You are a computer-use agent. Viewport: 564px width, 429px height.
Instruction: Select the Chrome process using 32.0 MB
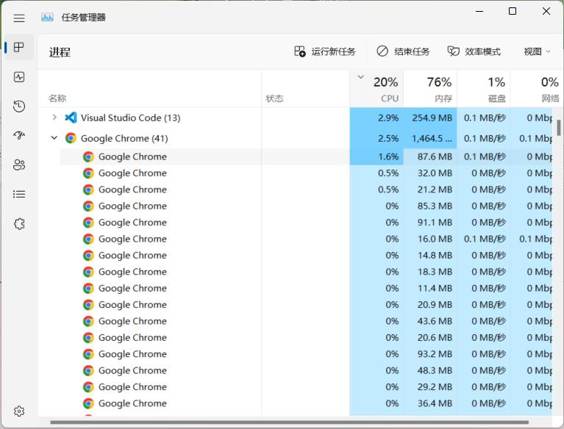306,173
